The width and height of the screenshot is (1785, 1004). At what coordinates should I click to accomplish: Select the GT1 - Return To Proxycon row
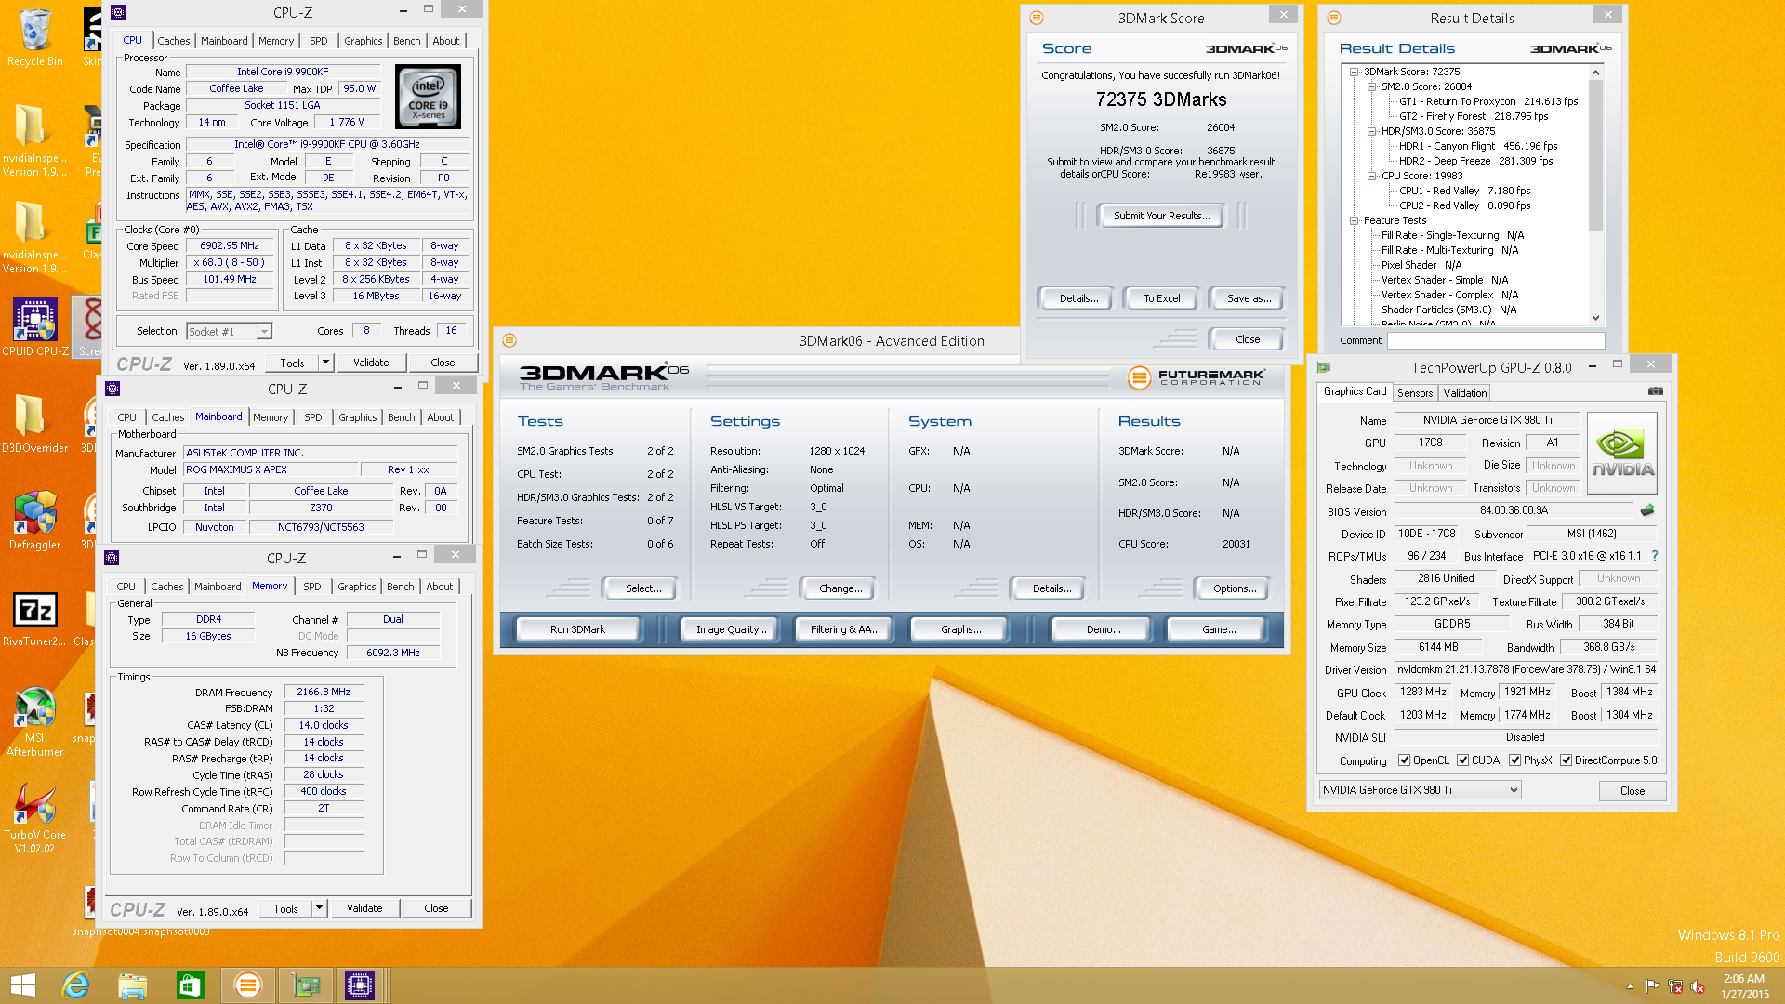(1487, 101)
